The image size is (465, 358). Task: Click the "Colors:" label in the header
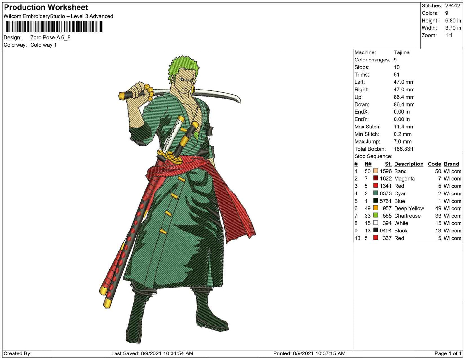click(x=430, y=13)
